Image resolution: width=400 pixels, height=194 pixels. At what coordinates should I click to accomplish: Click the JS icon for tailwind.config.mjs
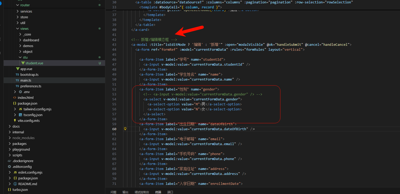[x=20, y=109]
